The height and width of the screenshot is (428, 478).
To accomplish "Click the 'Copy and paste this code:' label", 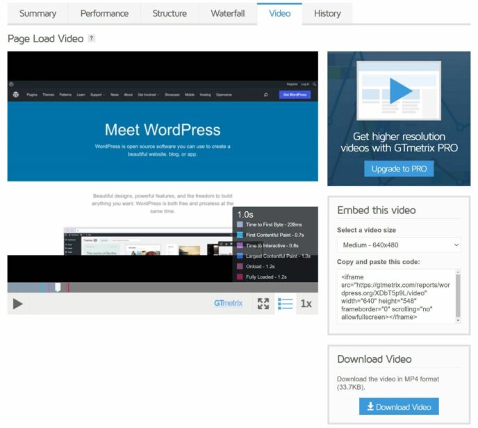I will pos(378,261).
